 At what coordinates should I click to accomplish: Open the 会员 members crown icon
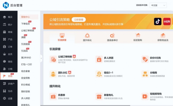pyautogui.click(x=5, y=54)
